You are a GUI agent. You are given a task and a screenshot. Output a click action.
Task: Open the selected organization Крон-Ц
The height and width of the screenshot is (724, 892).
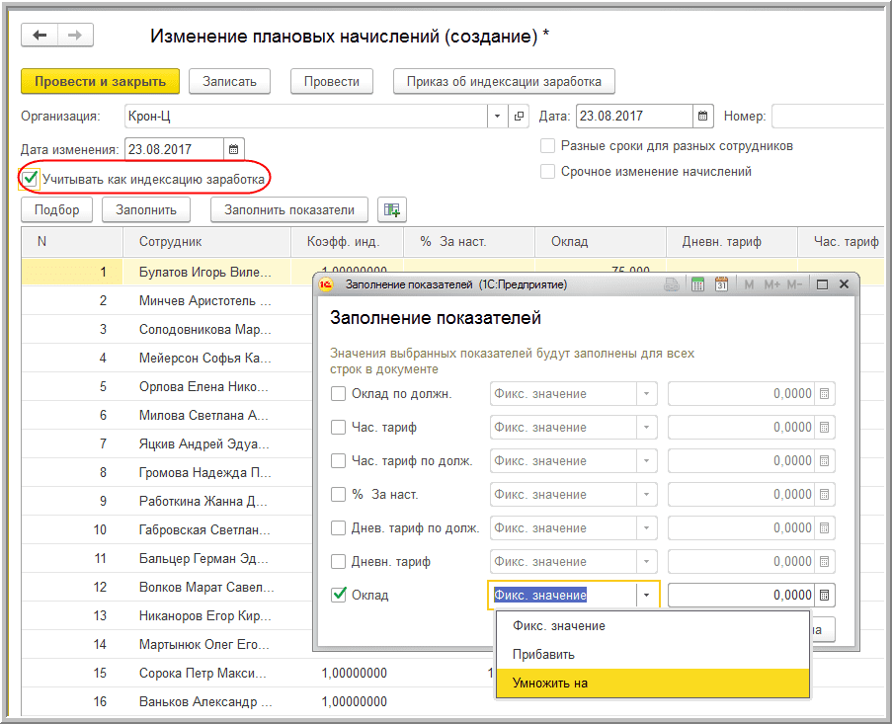point(519,116)
